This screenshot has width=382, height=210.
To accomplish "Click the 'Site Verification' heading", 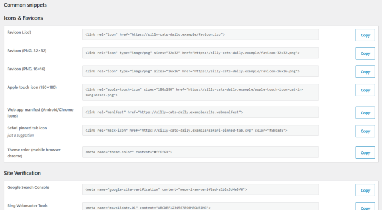I will pos(22,173).
